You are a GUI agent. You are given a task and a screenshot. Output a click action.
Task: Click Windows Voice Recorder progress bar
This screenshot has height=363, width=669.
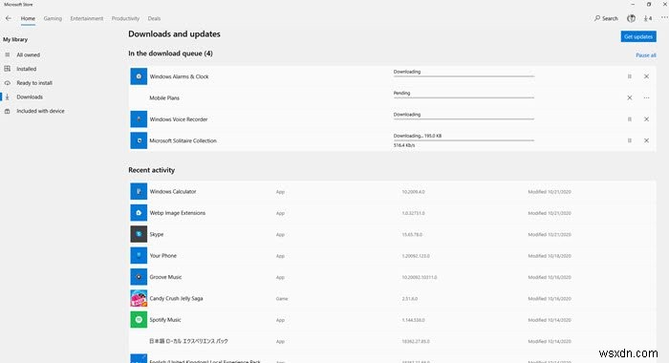[x=464, y=119]
